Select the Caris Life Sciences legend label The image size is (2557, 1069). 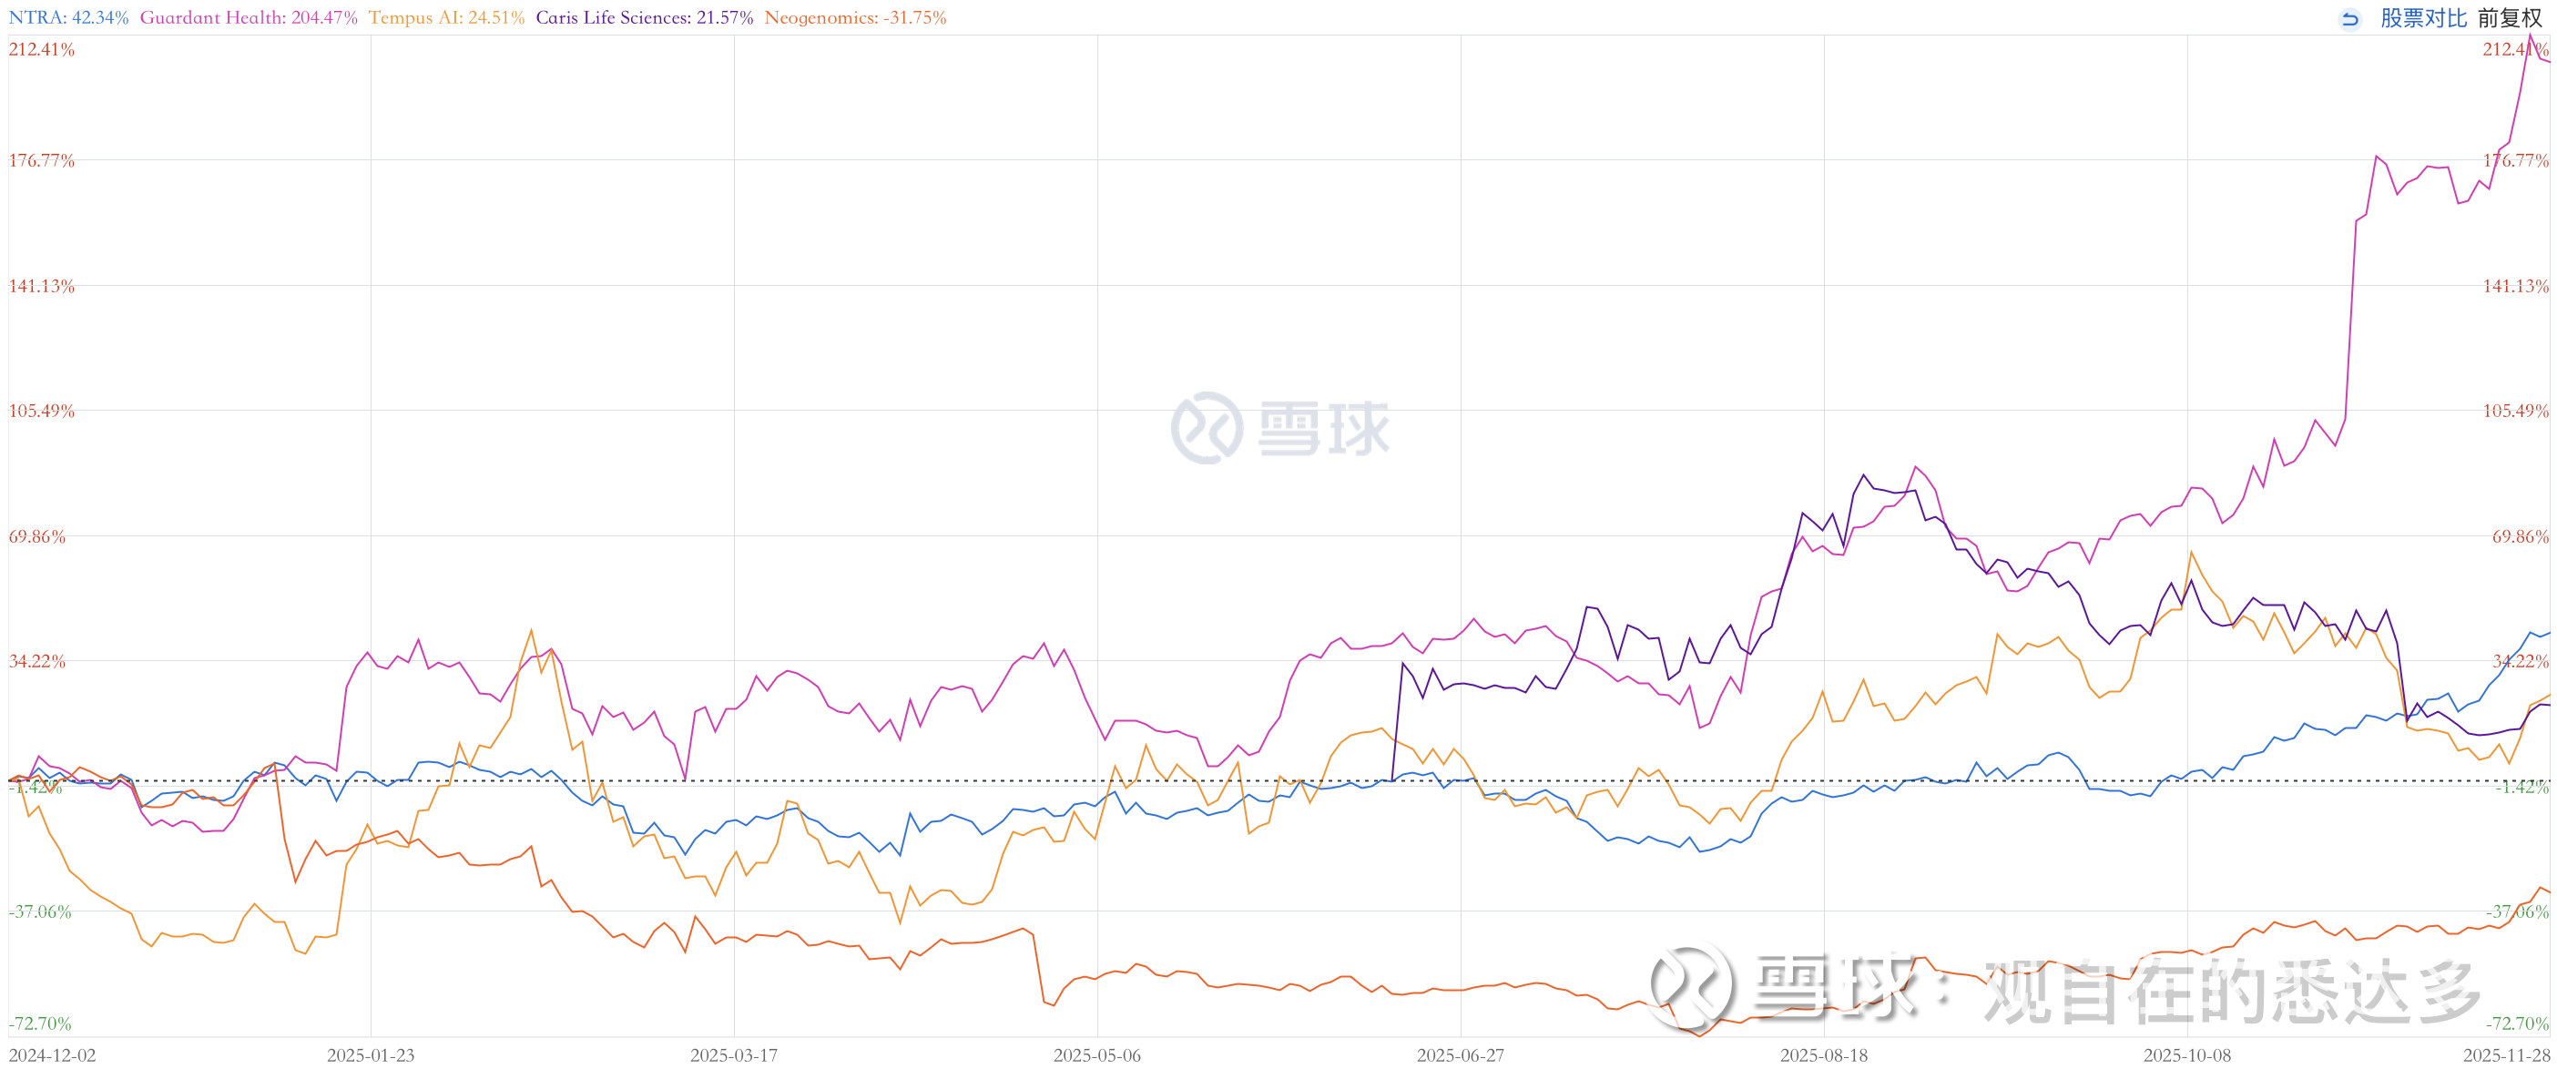[644, 18]
